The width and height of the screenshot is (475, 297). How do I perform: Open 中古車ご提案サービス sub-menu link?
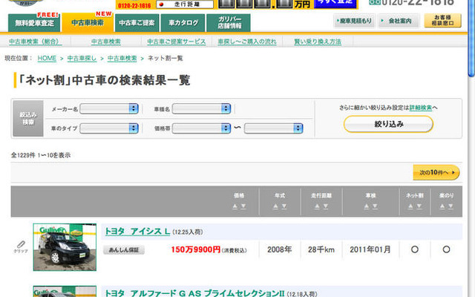177,42
